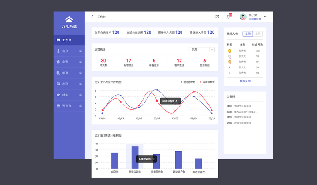This screenshot has height=185, width=317.
Task: Open the 战报 announcement entry
Action: (243, 111)
